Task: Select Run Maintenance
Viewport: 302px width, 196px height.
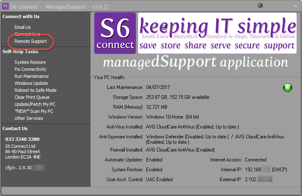Action: coord(32,76)
